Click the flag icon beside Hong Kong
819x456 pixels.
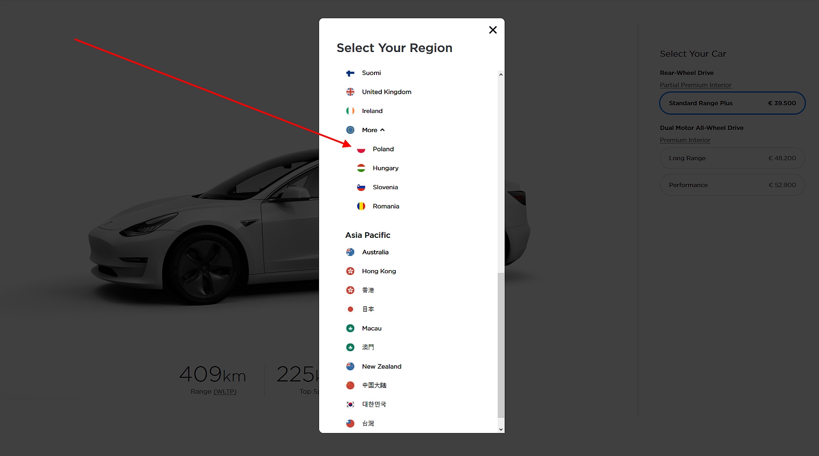(x=350, y=271)
